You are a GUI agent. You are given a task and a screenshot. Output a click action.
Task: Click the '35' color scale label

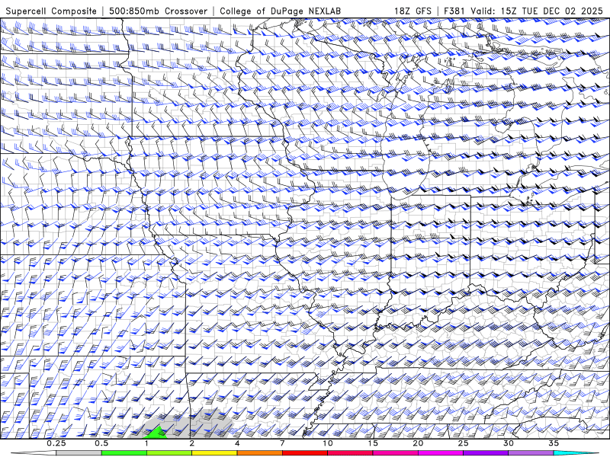pyautogui.click(x=554, y=443)
